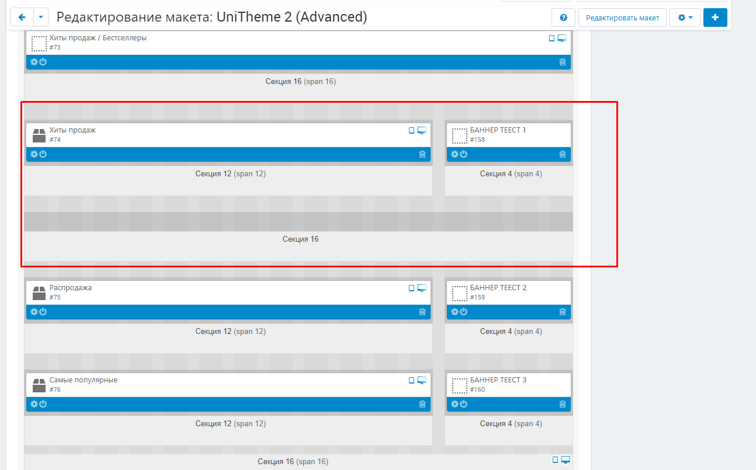Toggle power switch of Самые популярные #76

(43, 404)
